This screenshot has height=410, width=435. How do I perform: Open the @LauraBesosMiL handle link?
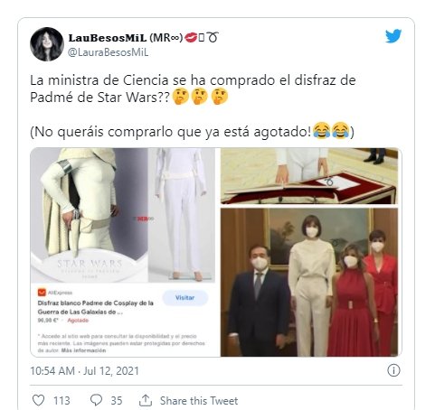[108, 52]
